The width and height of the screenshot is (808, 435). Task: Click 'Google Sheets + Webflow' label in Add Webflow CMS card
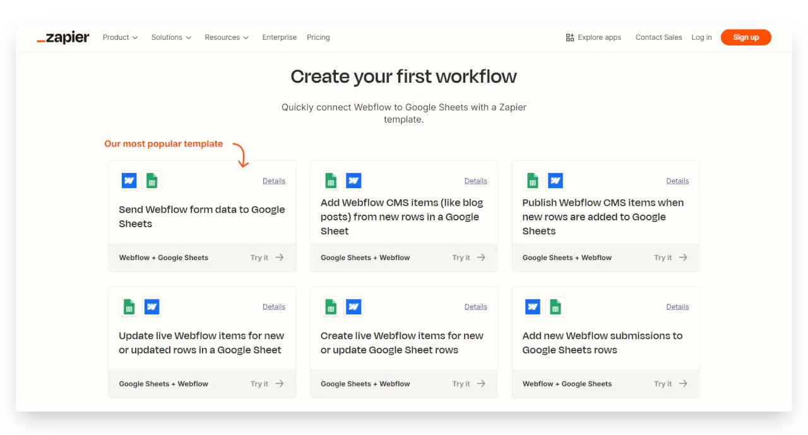(365, 258)
